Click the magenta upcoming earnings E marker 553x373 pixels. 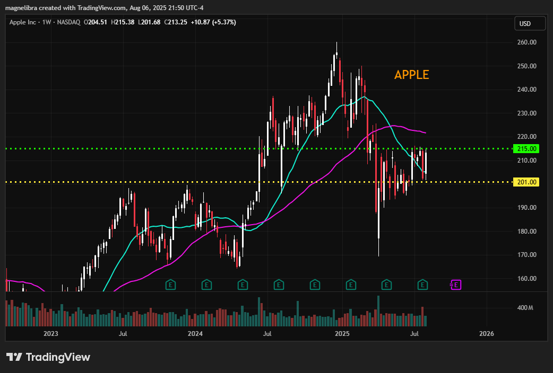tap(456, 285)
